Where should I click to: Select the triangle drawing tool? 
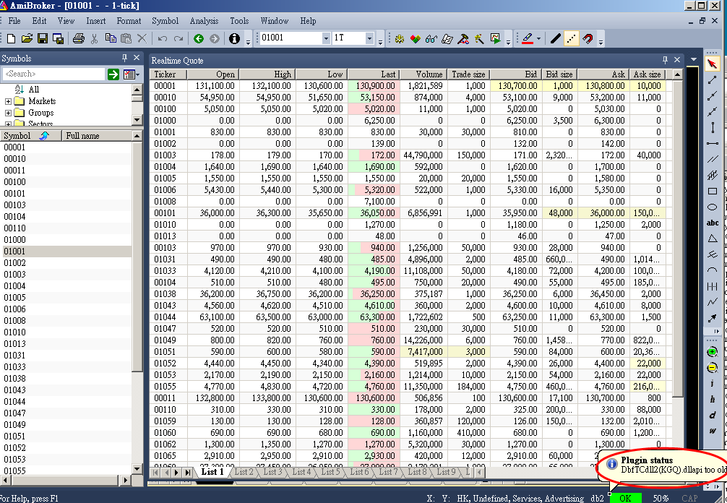712,238
